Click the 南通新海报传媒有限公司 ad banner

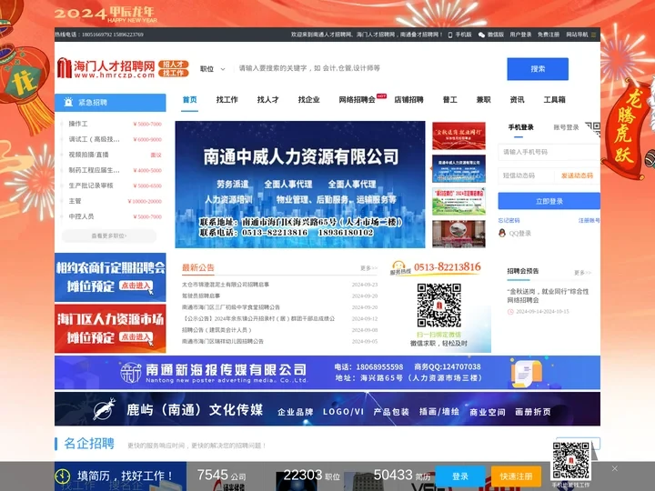tap(327, 373)
